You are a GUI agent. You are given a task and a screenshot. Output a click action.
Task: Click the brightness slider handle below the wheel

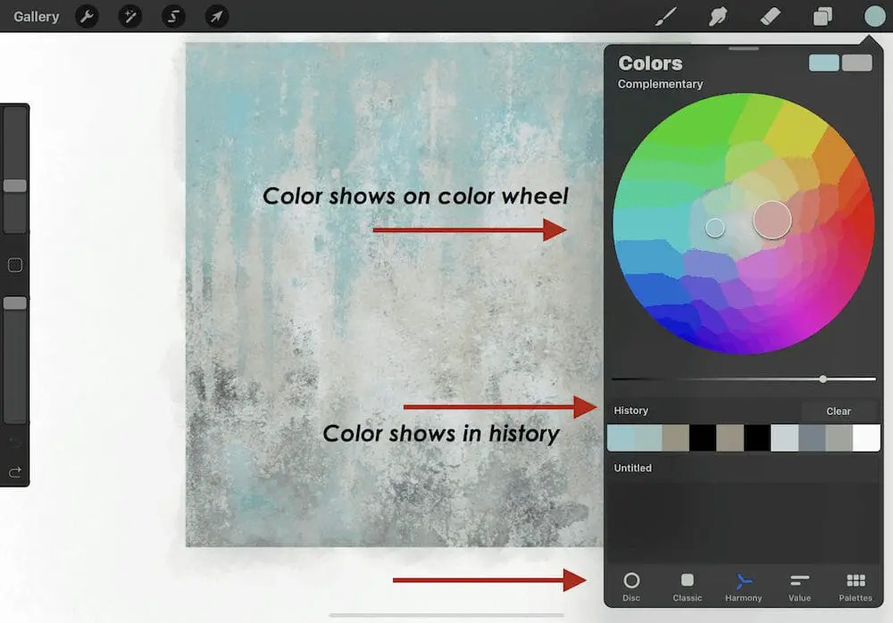(x=823, y=378)
